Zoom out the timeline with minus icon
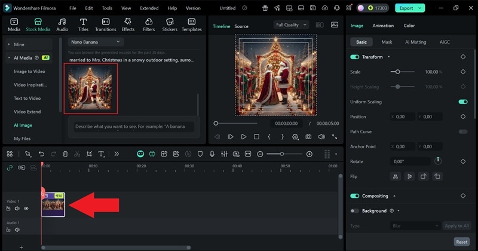This screenshot has width=478, height=251. click(x=260, y=154)
